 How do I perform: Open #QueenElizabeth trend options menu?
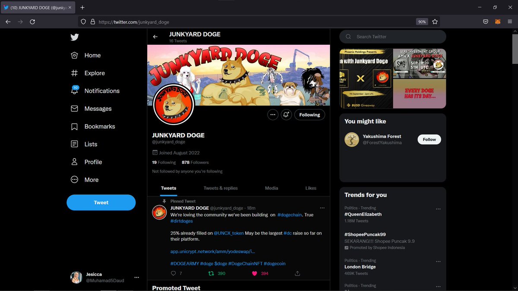click(438, 209)
